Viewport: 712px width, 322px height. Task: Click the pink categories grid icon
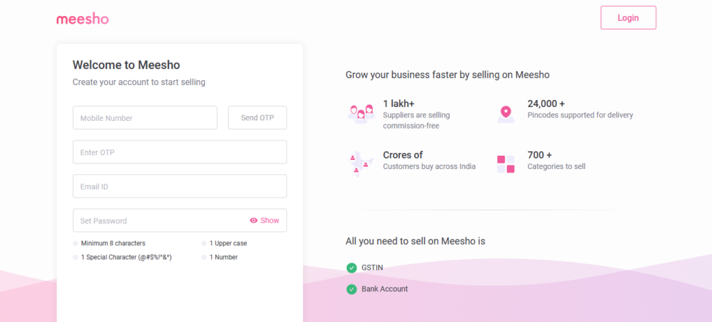[505, 164]
